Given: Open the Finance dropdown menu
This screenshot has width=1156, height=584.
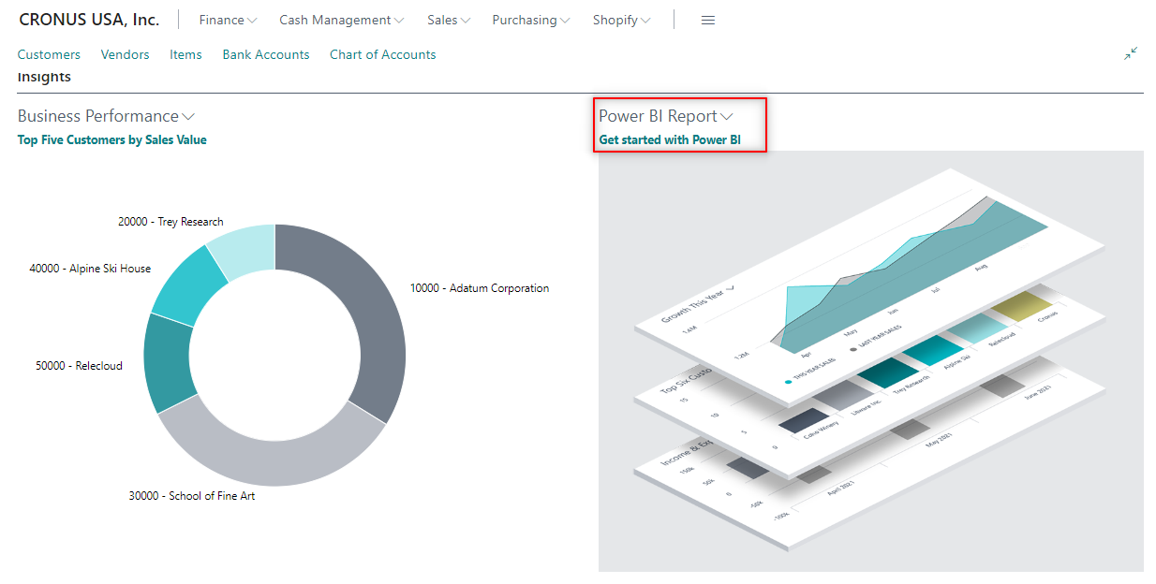Looking at the screenshot, I should click(227, 20).
